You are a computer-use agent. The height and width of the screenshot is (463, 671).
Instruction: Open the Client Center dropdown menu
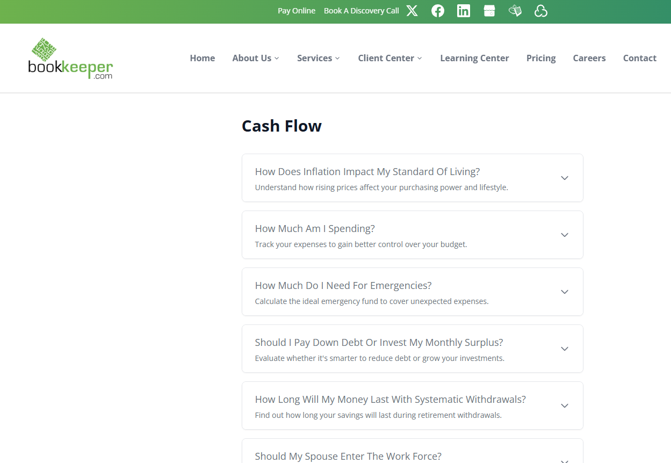390,58
